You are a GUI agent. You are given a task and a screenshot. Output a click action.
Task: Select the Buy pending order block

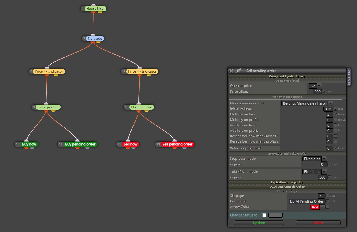80,144
